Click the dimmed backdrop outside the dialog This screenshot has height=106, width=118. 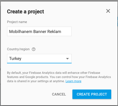click(118, 52)
